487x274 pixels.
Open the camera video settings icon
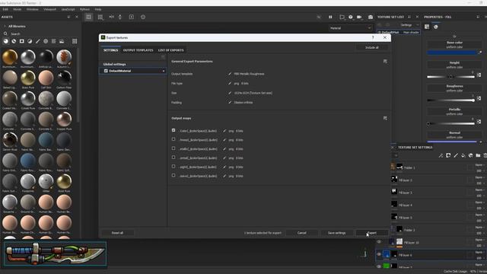coord(359,17)
